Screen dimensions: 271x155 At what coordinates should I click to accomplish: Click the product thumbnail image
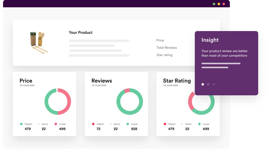click(x=38, y=42)
